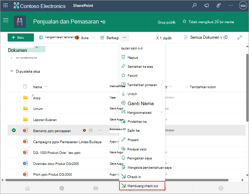Viewport: 249px width, 194px height.
Task: Select Hapus from the context menu
Action: [142, 57]
